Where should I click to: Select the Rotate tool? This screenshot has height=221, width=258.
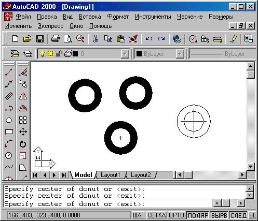tap(23, 144)
